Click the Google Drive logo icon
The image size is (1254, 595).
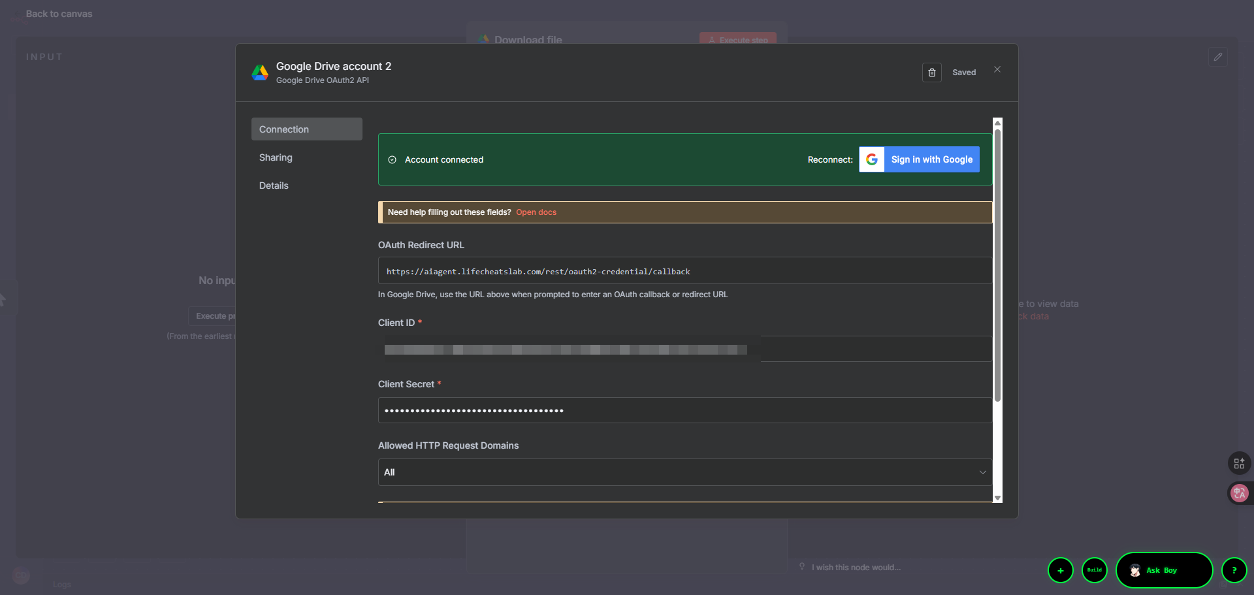point(260,72)
